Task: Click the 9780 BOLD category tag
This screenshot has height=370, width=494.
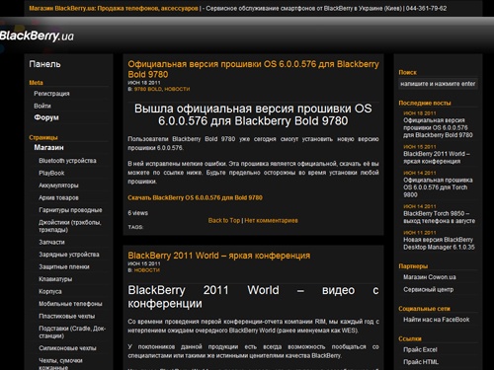Action: coord(148,89)
